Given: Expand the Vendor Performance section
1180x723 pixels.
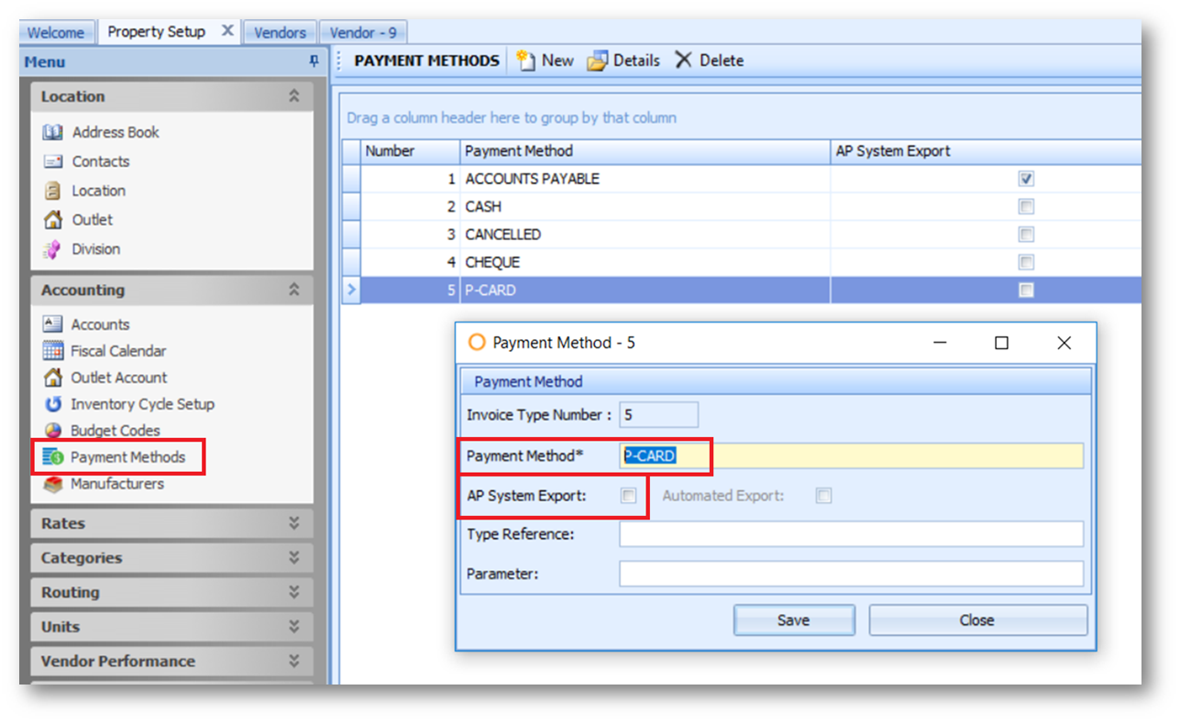Looking at the screenshot, I should pos(293,661).
